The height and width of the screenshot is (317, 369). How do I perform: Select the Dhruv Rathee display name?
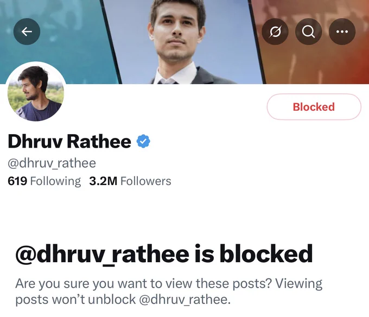(x=69, y=141)
